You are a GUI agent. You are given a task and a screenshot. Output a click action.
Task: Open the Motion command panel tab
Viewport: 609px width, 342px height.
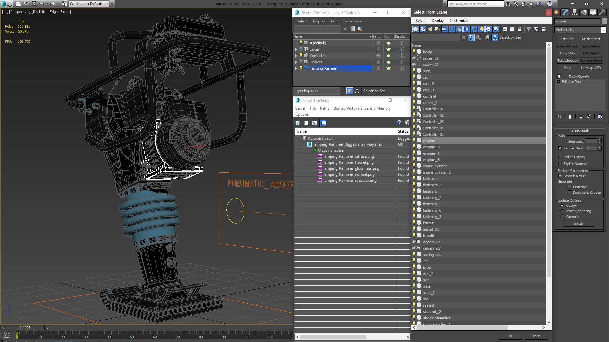coord(584,12)
